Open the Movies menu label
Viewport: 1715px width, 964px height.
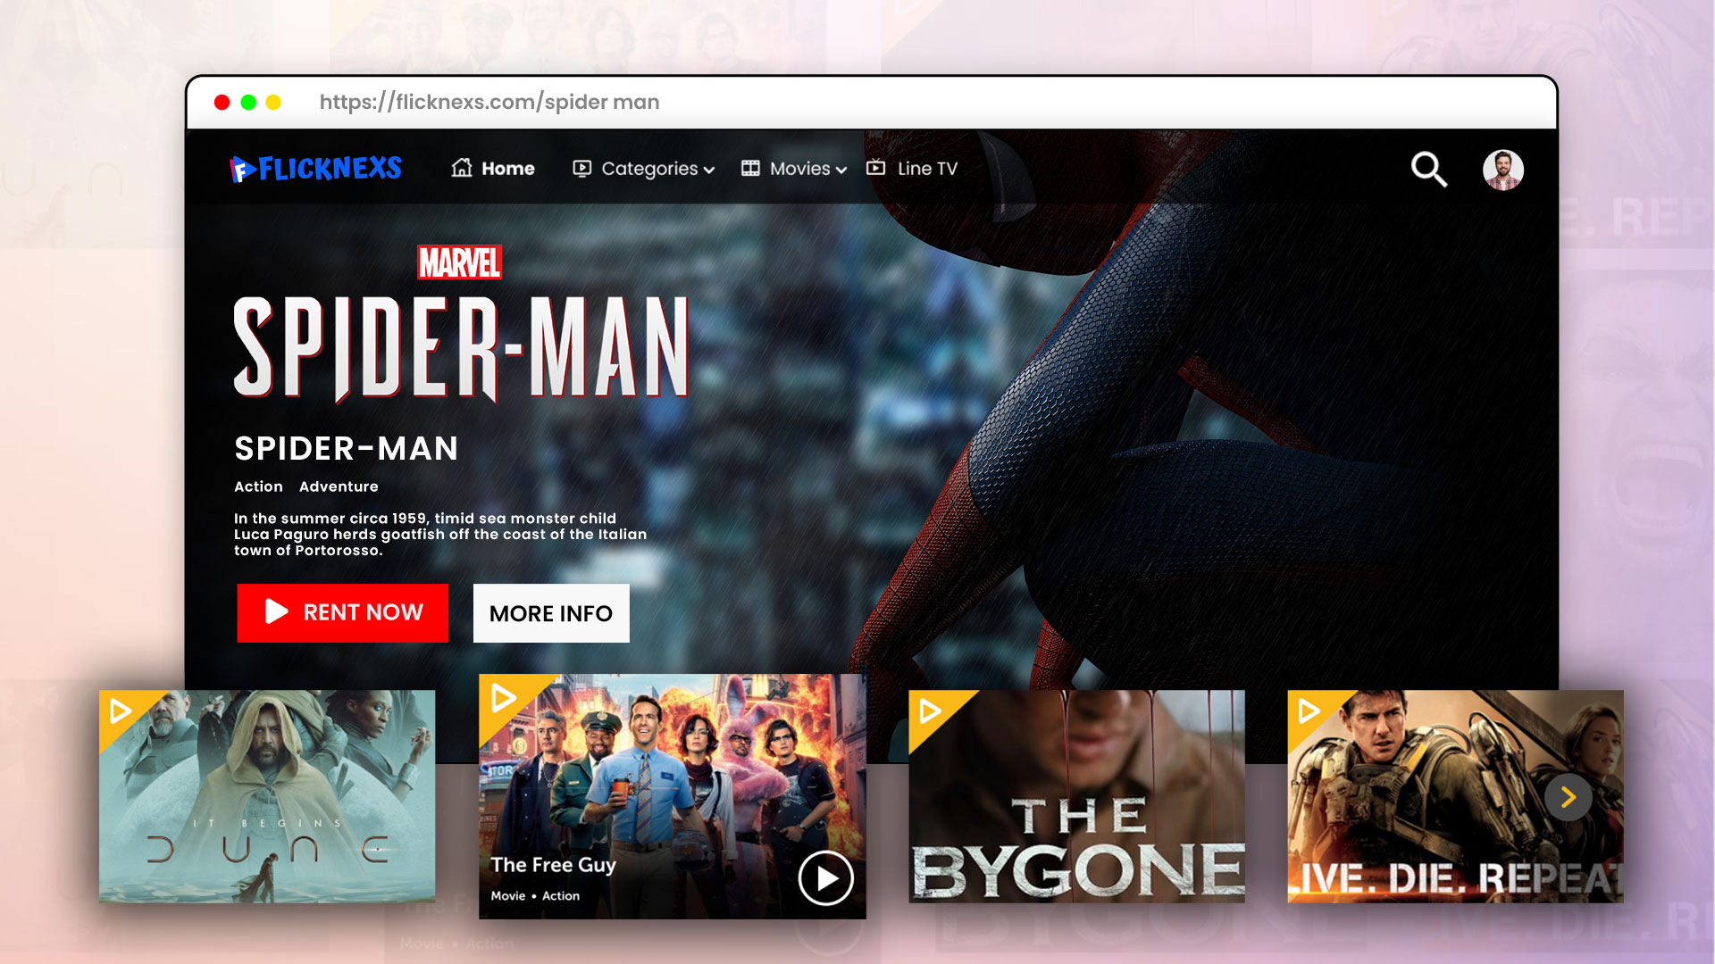tap(799, 168)
